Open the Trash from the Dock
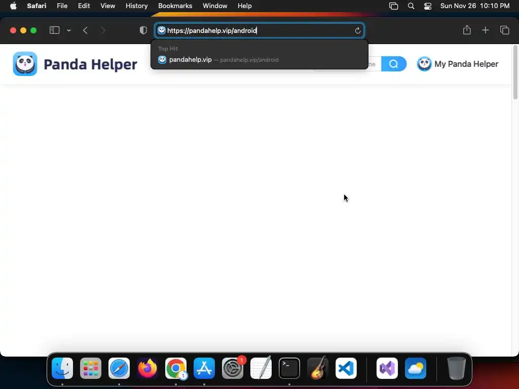 coord(457,368)
